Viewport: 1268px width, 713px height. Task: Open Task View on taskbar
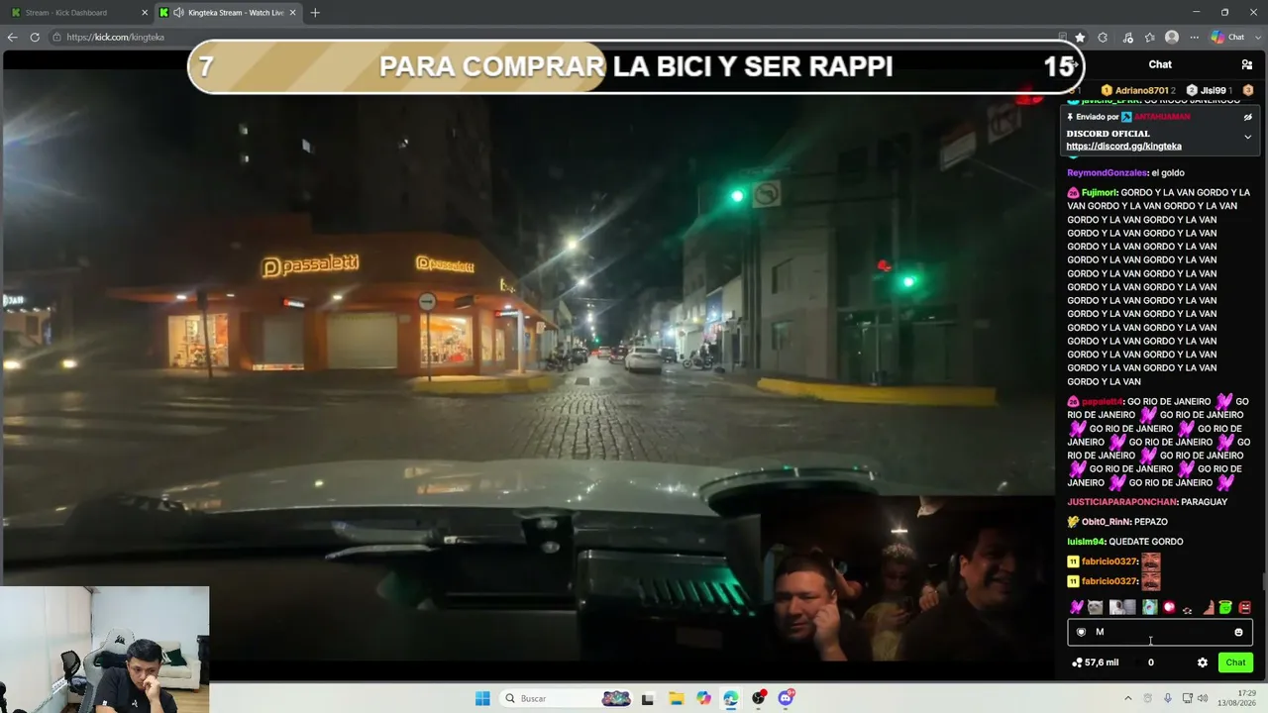(x=648, y=698)
